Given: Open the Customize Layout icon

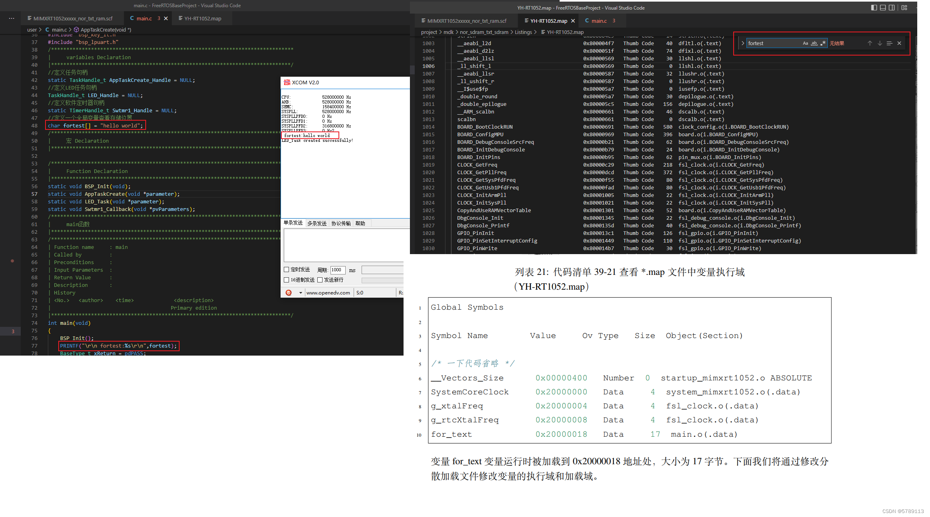Looking at the screenshot, I should tap(904, 8).
